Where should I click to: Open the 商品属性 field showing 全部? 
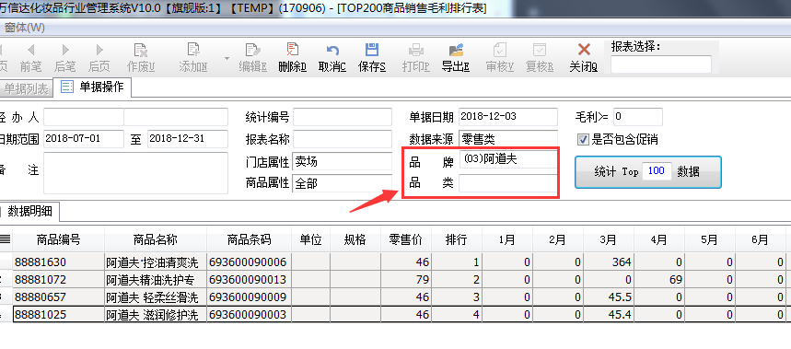point(342,183)
